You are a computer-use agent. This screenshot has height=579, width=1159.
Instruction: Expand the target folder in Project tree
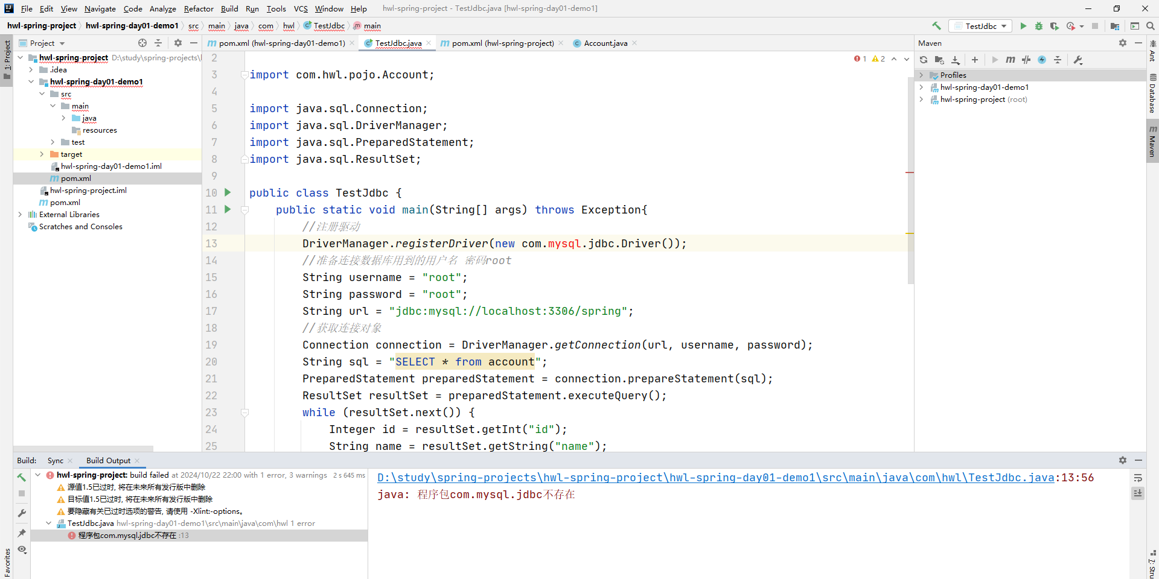pos(42,154)
